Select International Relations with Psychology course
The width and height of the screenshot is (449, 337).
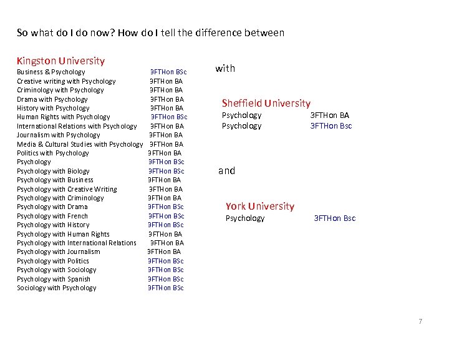point(77,126)
